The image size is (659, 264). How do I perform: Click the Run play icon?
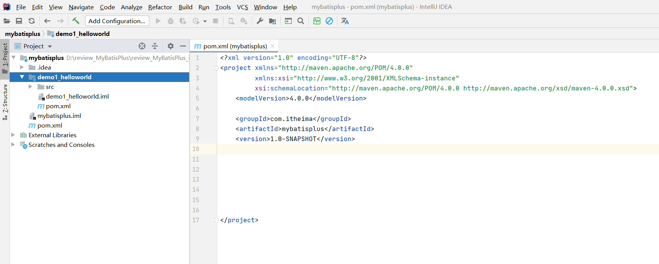[158, 21]
